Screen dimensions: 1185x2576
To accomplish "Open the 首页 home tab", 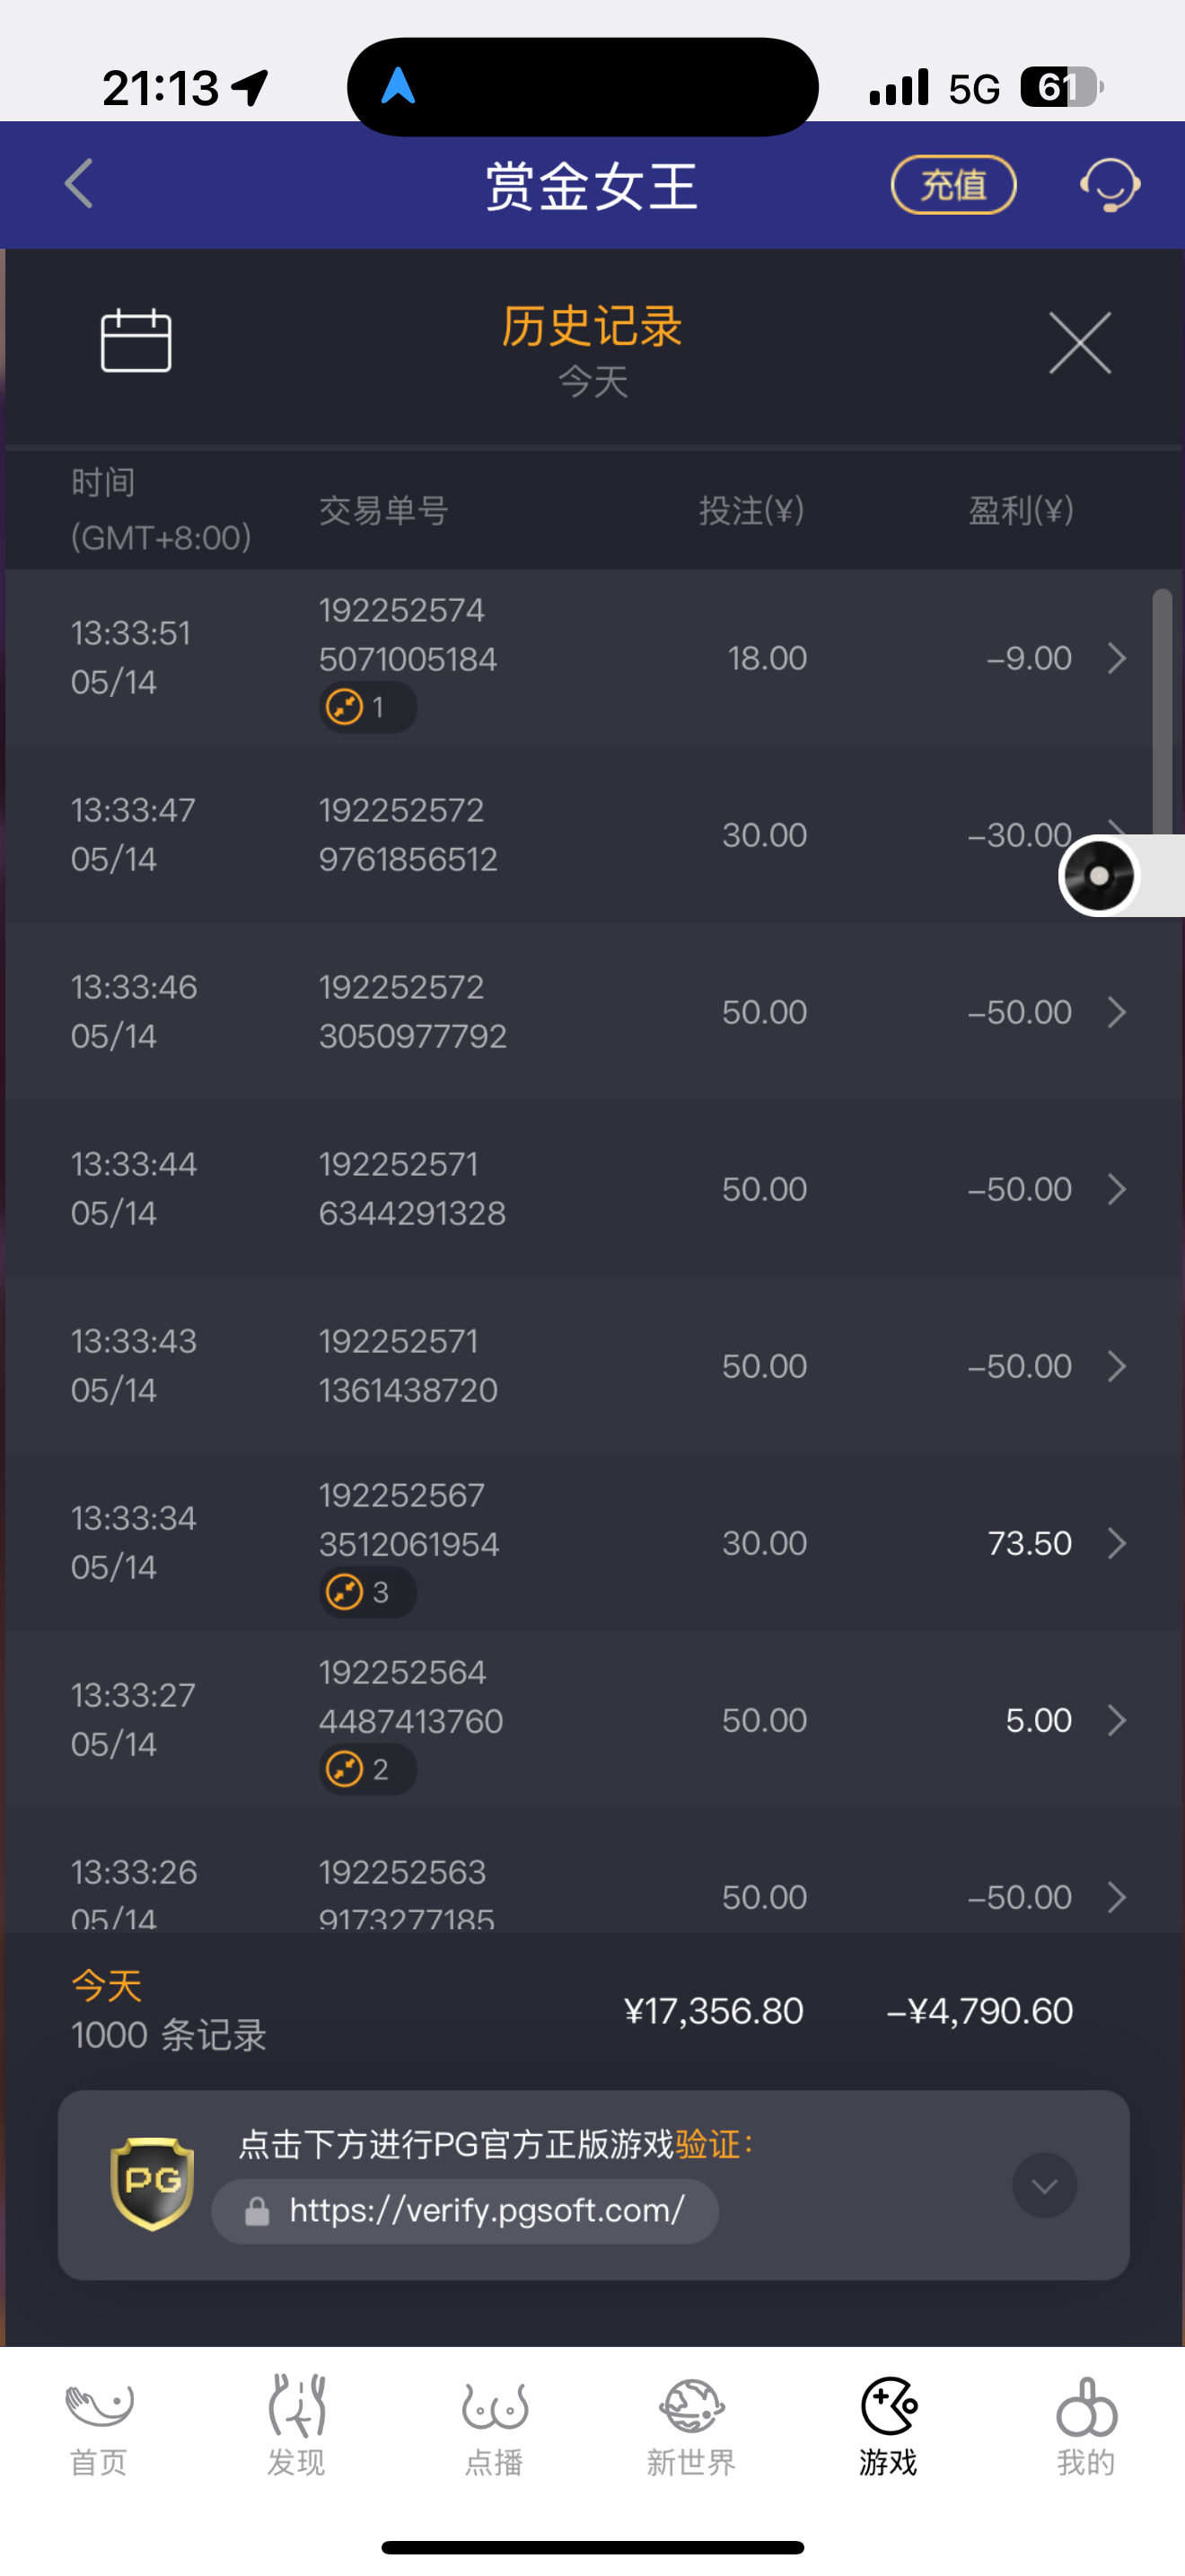I will (99, 2424).
